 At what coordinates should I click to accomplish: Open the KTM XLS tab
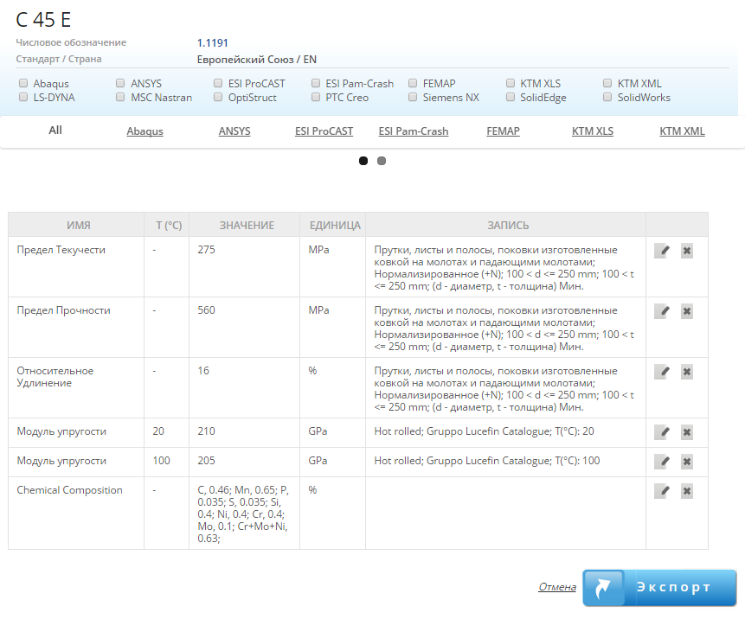[x=593, y=131]
